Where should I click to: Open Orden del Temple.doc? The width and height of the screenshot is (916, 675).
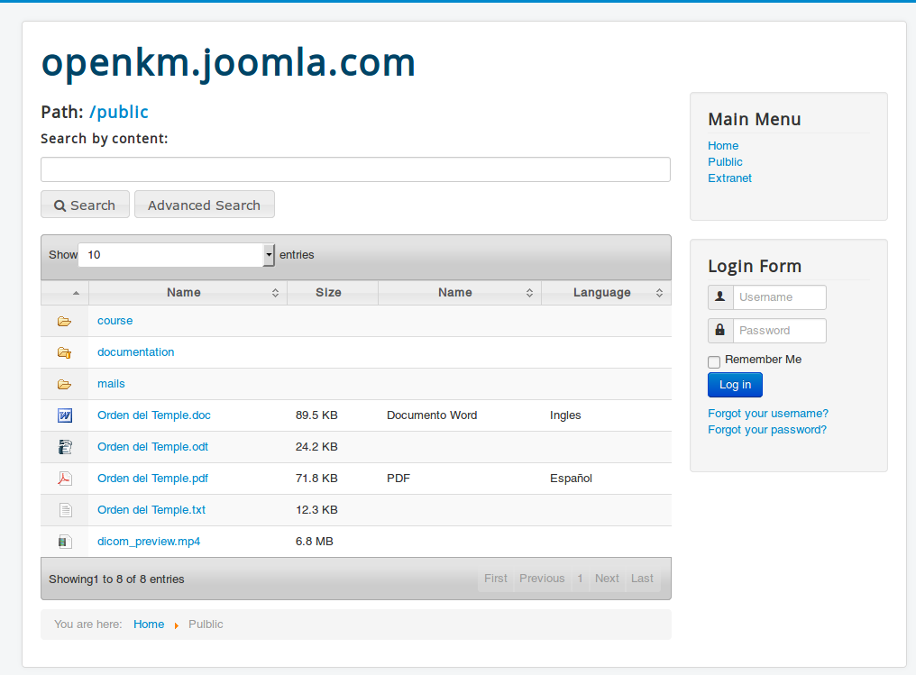[x=154, y=415]
